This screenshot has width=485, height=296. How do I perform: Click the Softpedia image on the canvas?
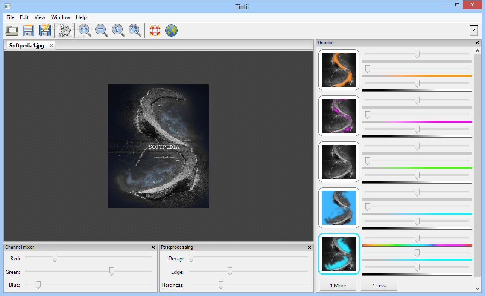[158, 146]
